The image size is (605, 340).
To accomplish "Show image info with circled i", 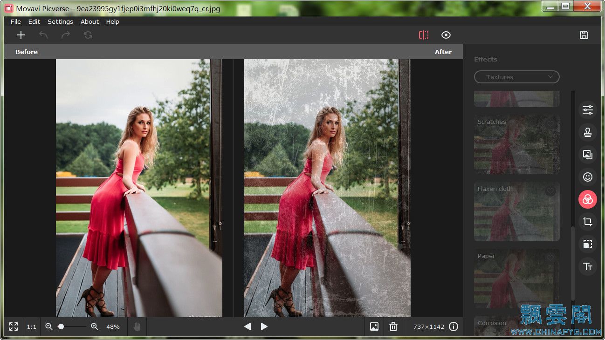I will pos(454,326).
